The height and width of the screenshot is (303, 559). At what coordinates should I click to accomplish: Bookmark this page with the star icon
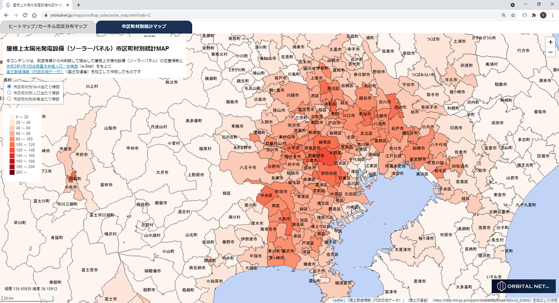(x=513, y=15)
